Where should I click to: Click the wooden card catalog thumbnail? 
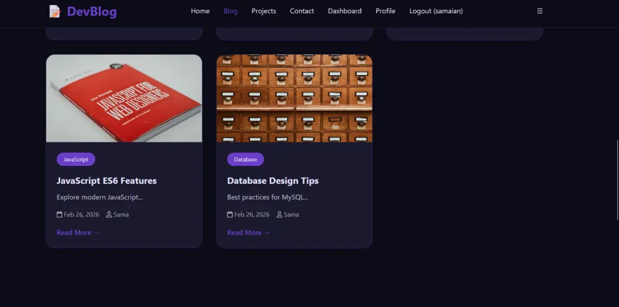[295, 98]
